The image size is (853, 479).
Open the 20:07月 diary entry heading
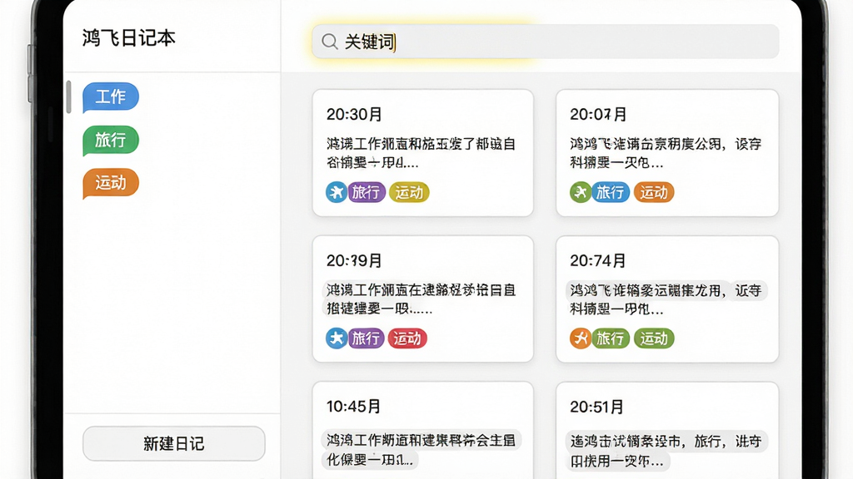pos(598,115)
